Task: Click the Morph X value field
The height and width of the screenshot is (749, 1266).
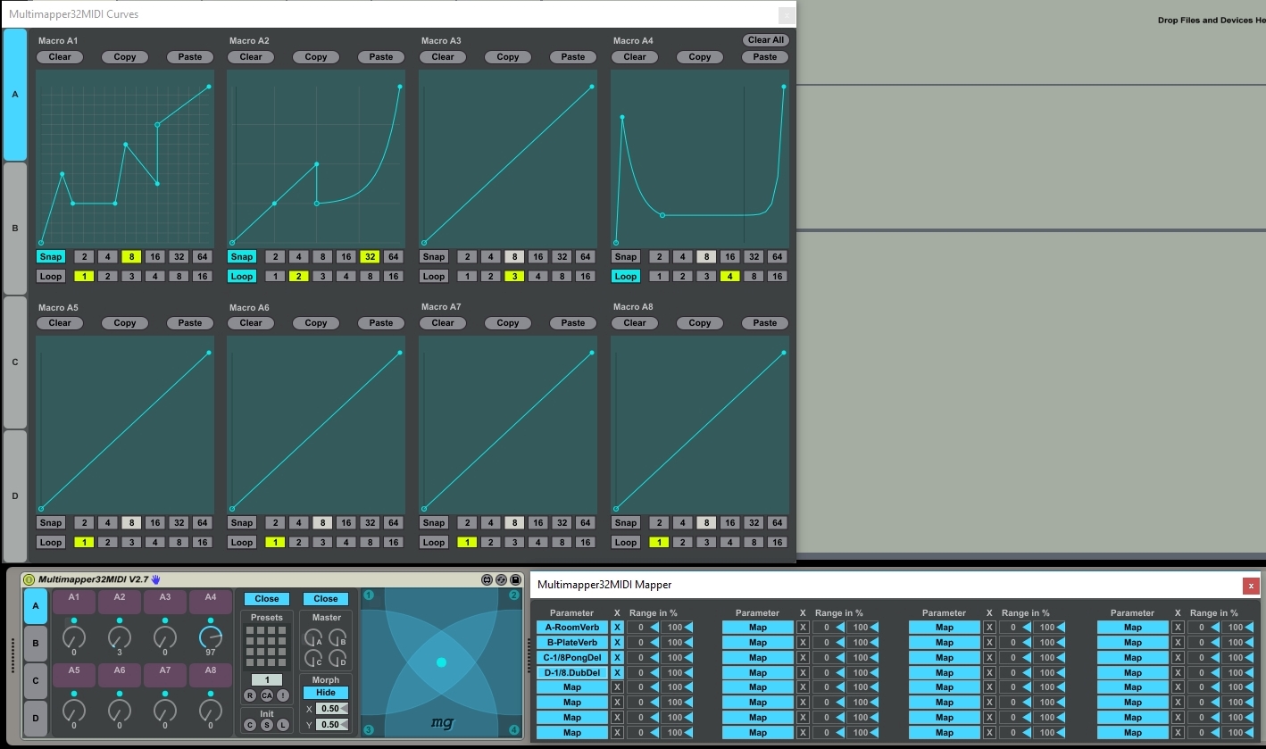Action: [x=329, y=709]
